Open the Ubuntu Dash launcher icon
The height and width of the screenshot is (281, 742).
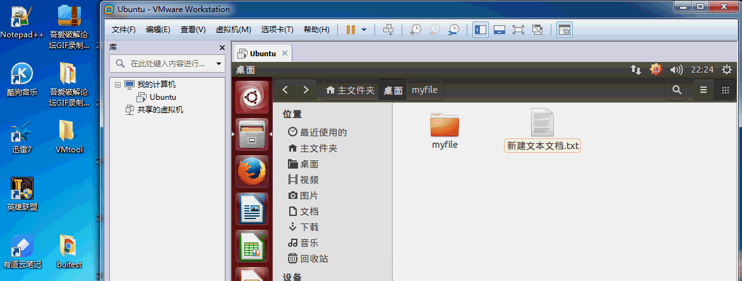tap(252, 97)
